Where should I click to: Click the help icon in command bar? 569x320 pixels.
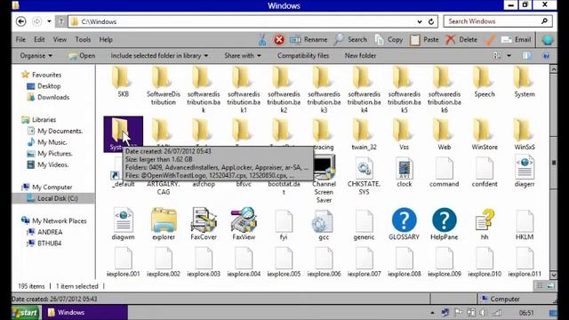coord(546,55)
